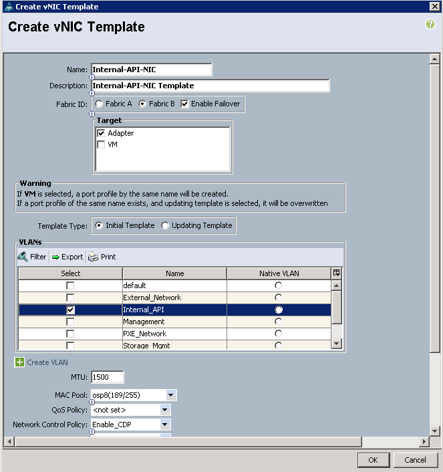
Task: Set Internal_API as Native VLAN radio
Action: 279,310
